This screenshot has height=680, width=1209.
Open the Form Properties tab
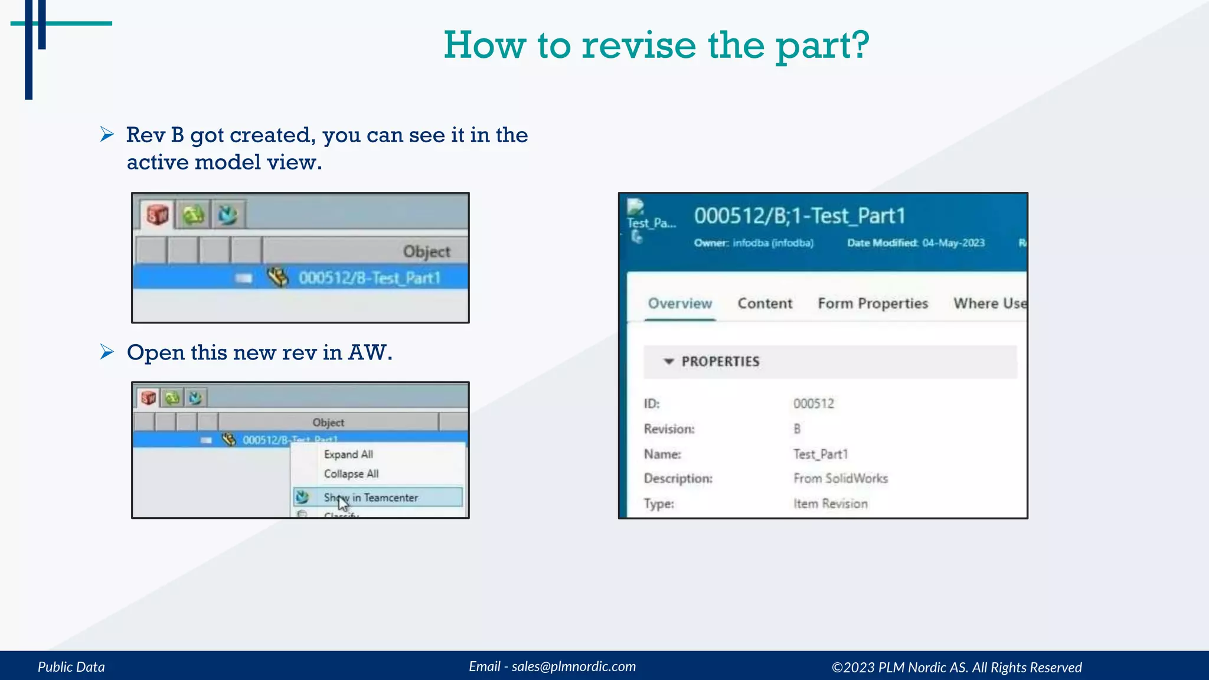(x=873, y=303)
